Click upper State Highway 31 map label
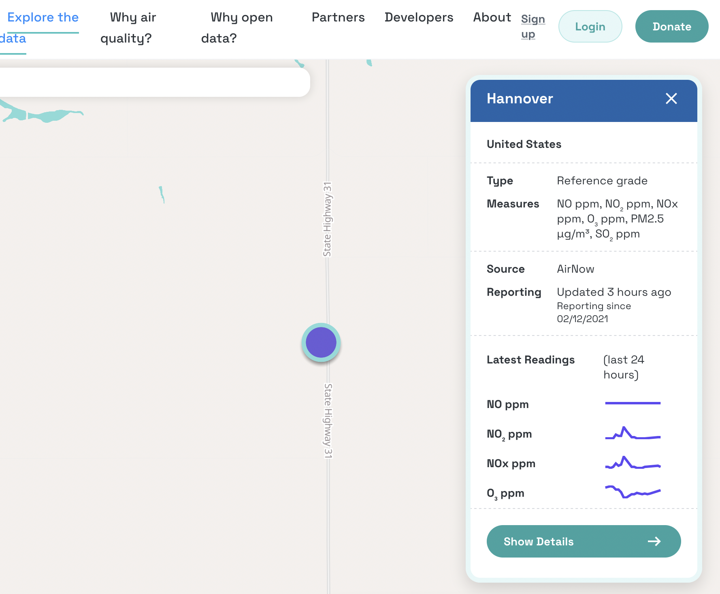The image size is (720, 594). click(x=327, y=219)
